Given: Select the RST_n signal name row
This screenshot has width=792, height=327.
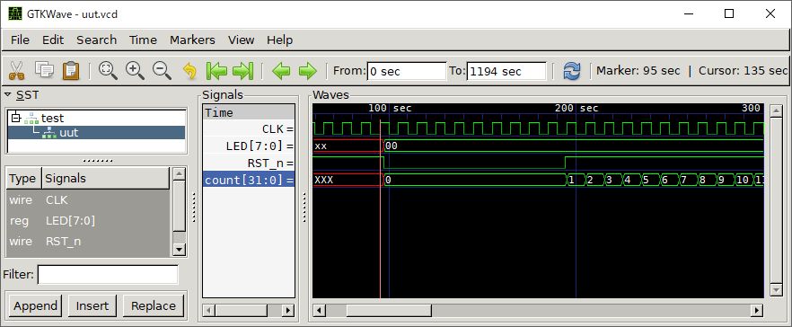Looking at the screenshot, I should click(x=249, y=163).
